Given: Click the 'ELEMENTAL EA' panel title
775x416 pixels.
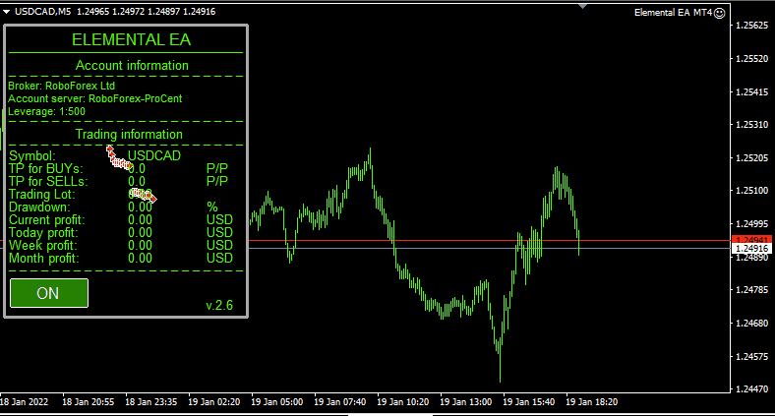Looking at the screenshot, I should coord(131,40).
